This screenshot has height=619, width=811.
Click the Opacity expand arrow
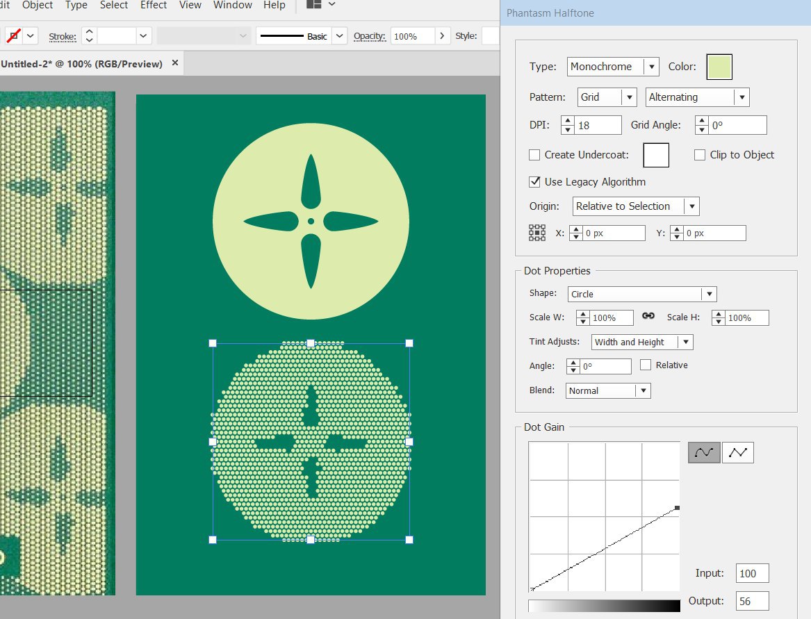(x=442, y=35)
